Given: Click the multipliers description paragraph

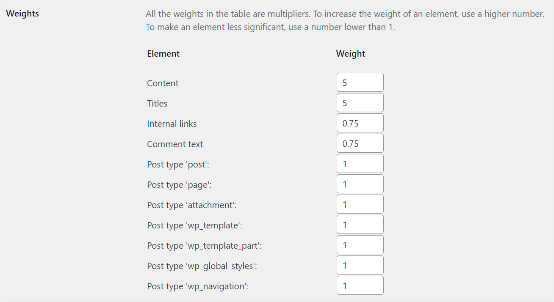Looking at the screenshot, I should click(x=344, y=20).
